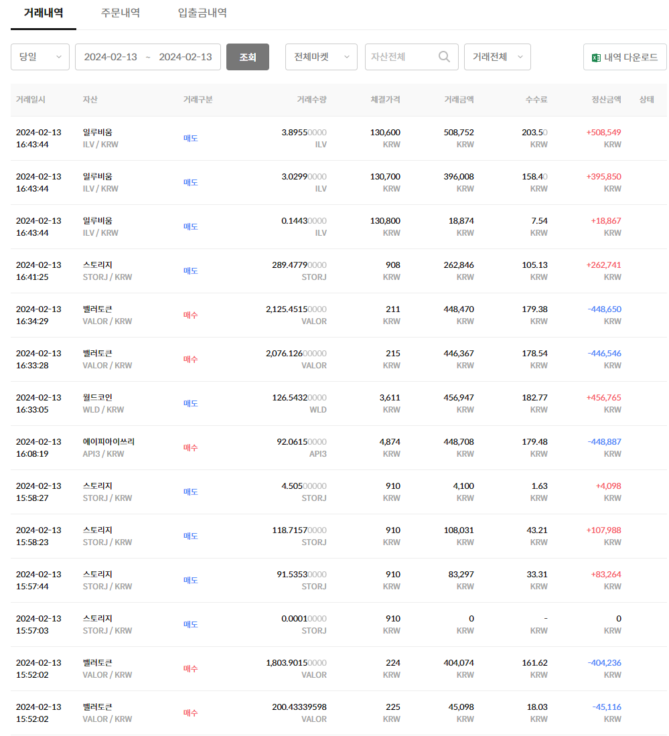Switch to the 주문내역 tab

tap(121, 13)
